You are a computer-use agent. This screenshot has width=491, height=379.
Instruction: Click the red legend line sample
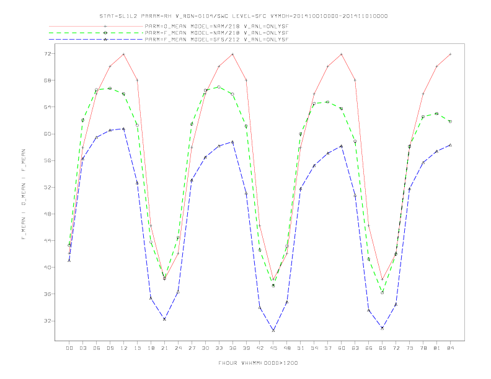coord(96,27)
